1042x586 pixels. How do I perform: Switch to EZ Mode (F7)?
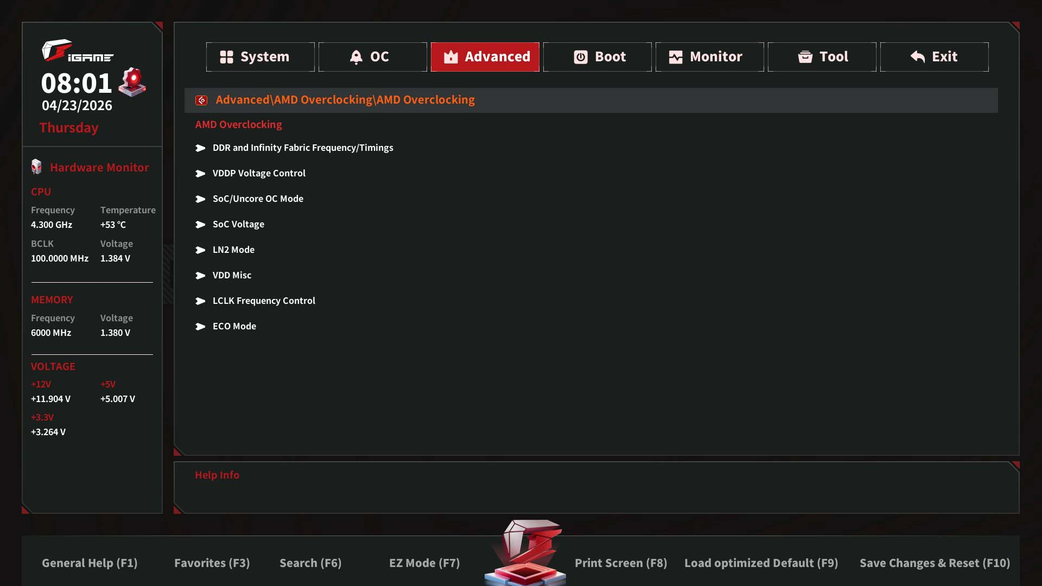coord(424,563)
